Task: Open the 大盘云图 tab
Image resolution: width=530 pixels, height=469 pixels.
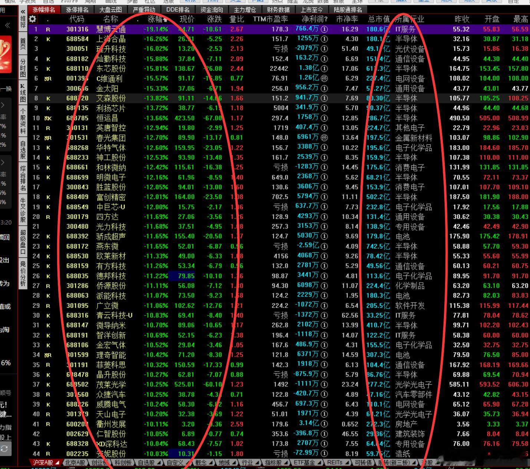Action: (111, 10)
